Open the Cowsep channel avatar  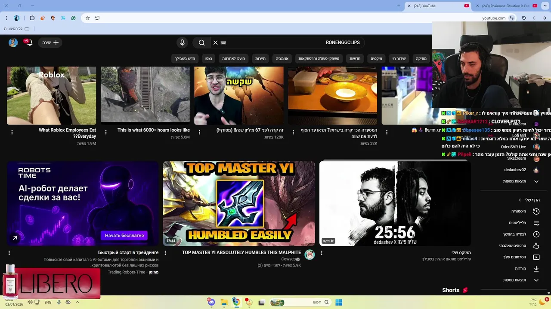pyautogui.click(x=310, y=254)
